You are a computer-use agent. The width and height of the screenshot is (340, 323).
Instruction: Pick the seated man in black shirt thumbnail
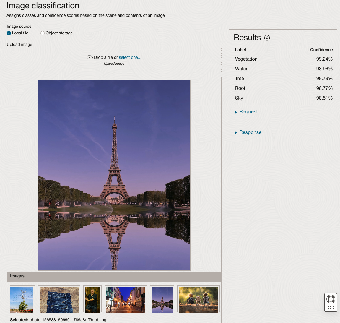[x=92, y=299]
